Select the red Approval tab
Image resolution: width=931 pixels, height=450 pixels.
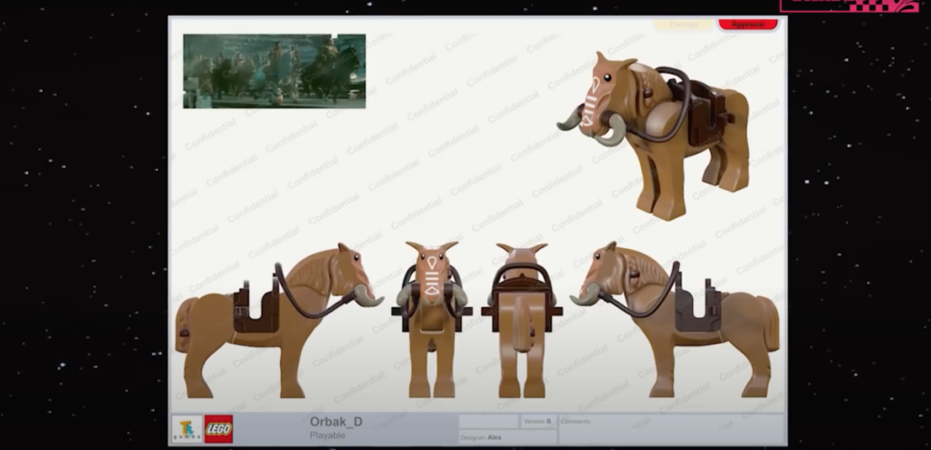click(x=747, y=25)
